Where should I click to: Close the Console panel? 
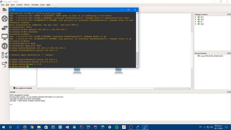pos(230,92)
